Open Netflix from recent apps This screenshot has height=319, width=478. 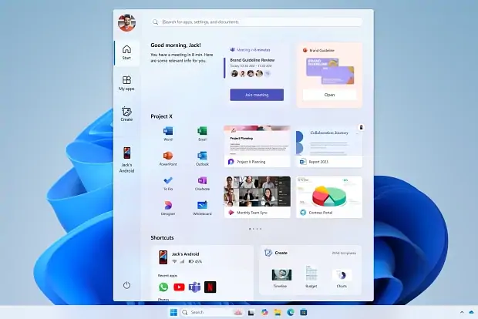point(210,287)
